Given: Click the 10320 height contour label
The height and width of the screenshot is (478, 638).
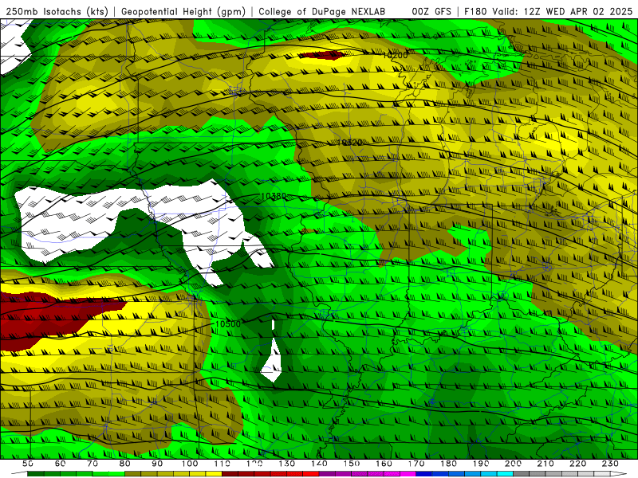Looking at the screenshot, I should (350, 143).
